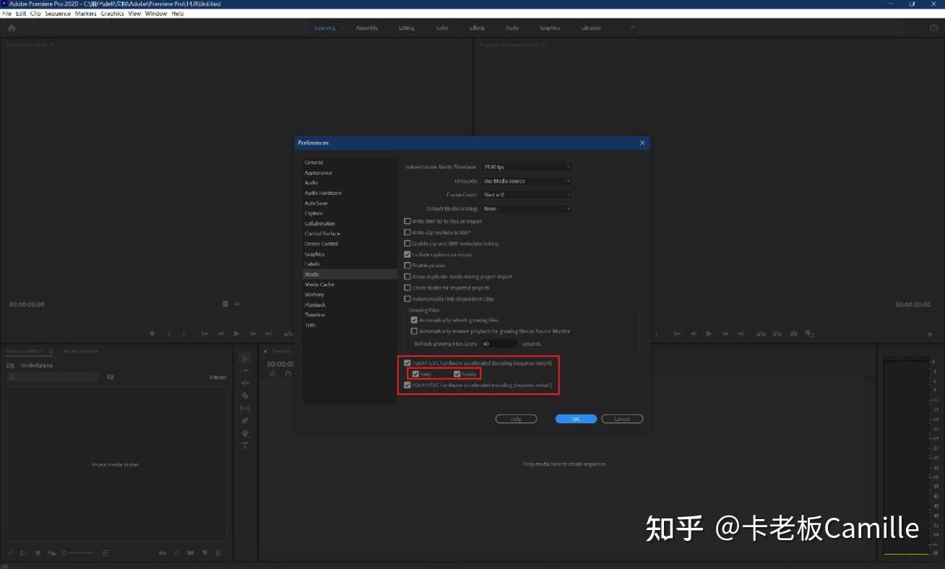This screenshot has width=945, height=569.
Task: Toggle Create folder for imported projects
Action: 407,287
